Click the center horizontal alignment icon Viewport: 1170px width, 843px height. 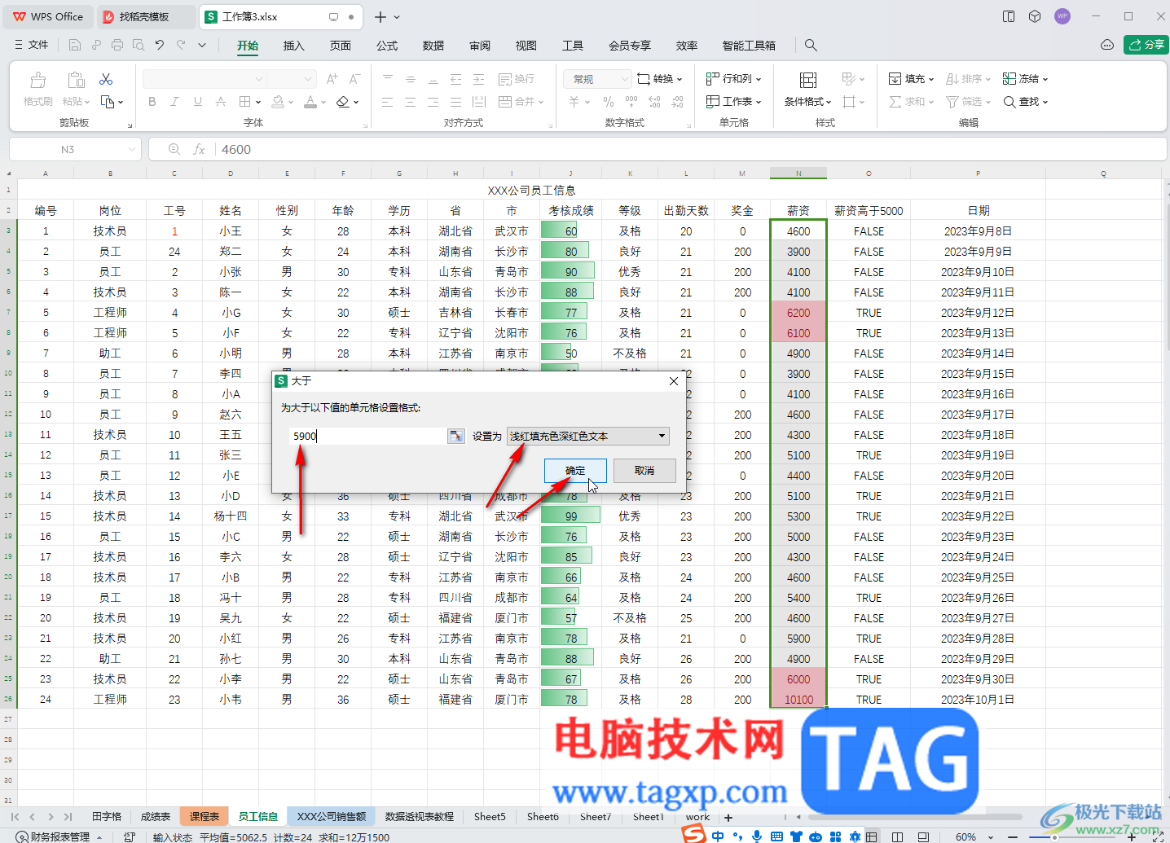(x=410, y=102)
